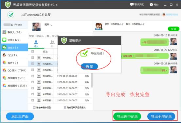Select the 微信 (1) WeChat category
This screenshot has width=181, height=123.
[x=14, y=48]
